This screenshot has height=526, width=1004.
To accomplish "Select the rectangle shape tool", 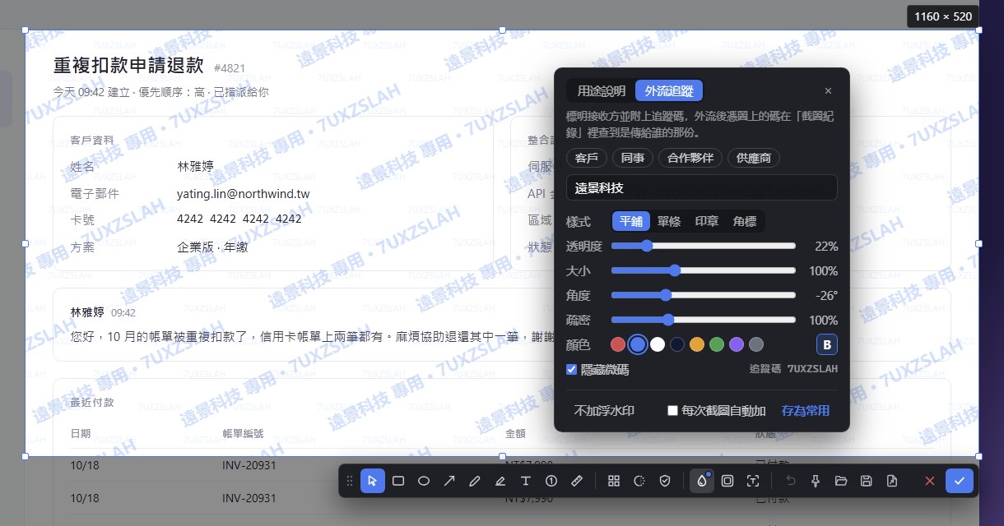I will [x=398, y=481].
